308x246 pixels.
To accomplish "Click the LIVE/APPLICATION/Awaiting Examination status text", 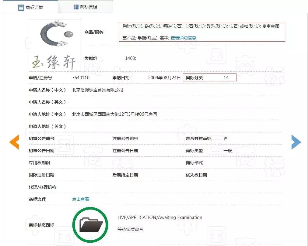I will (x=160, y=217).
